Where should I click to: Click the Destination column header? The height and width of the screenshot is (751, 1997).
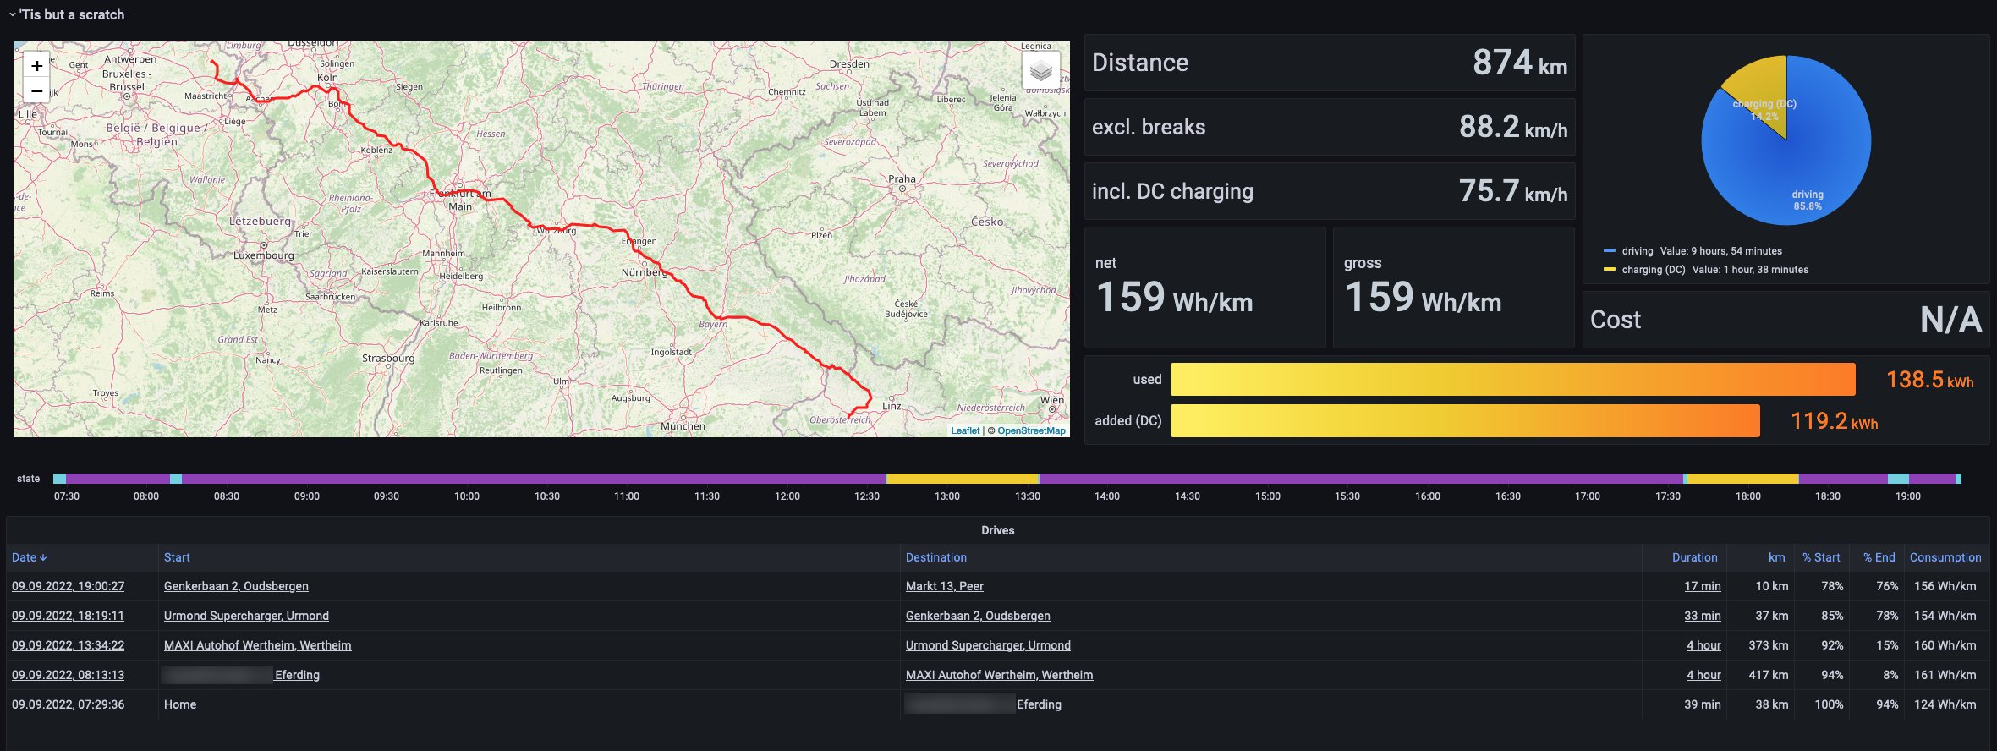tap(935, 557)
